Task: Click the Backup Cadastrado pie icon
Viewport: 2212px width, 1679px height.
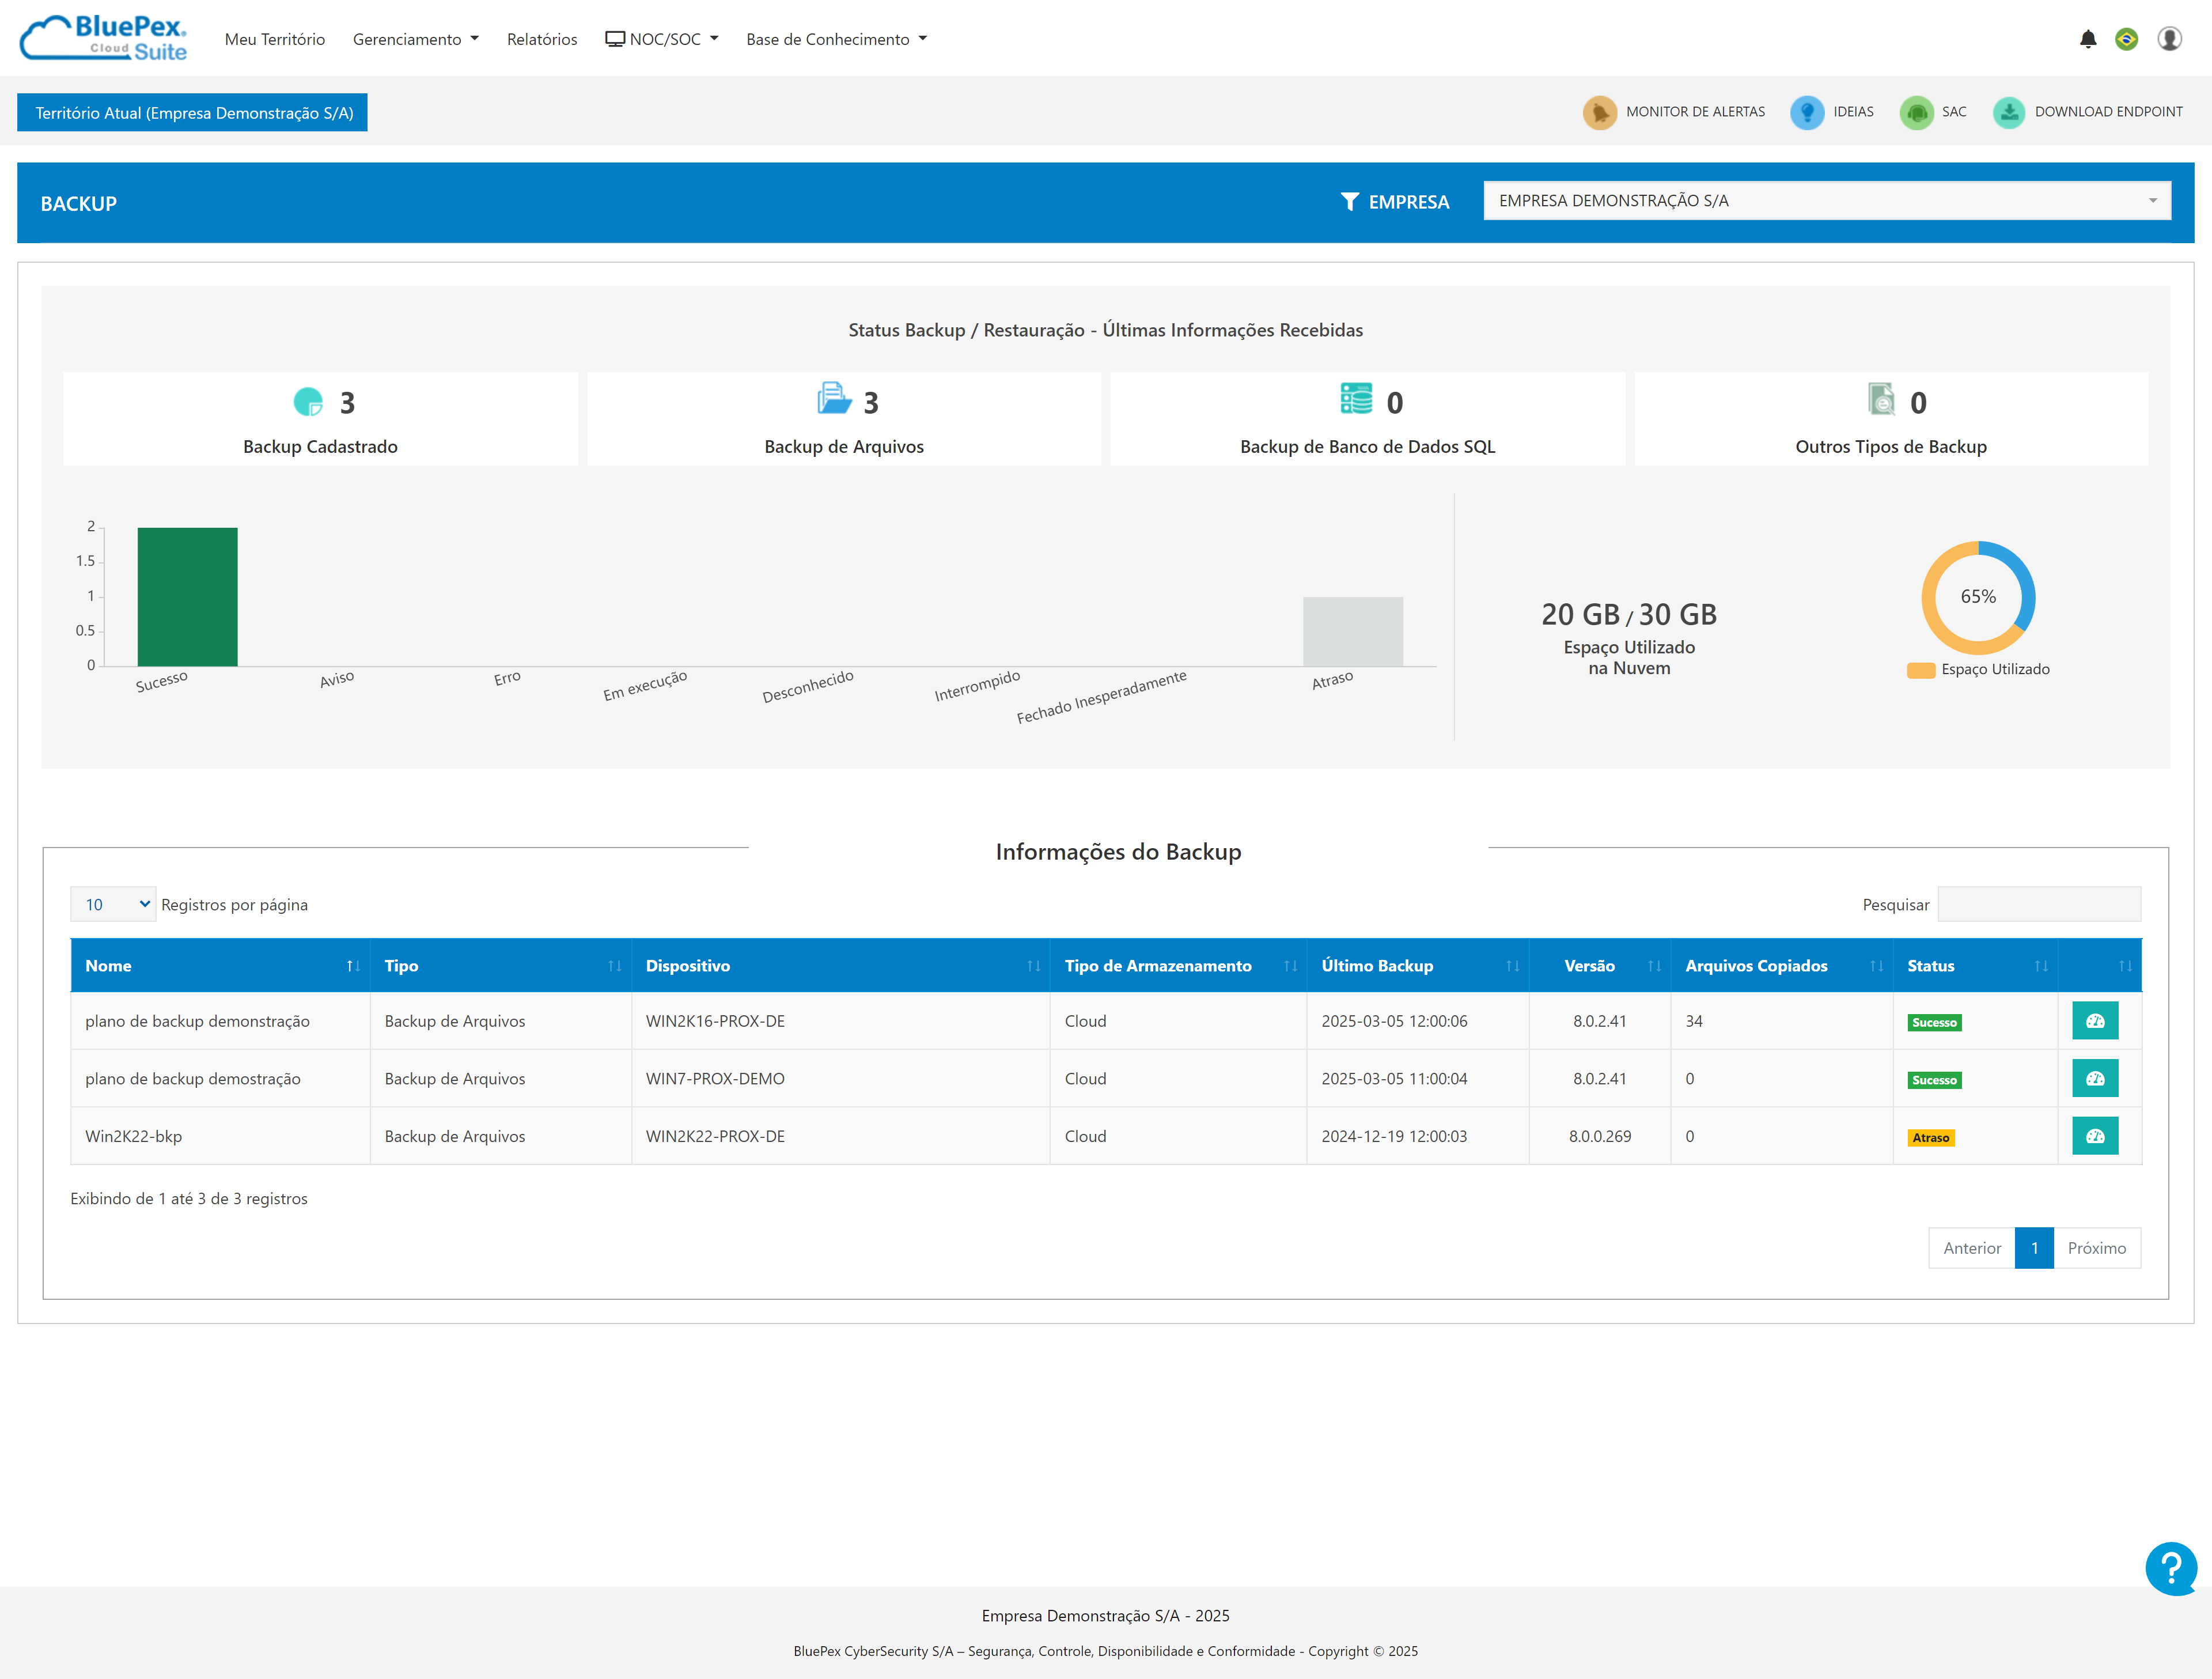Action: tap(308, 402)
